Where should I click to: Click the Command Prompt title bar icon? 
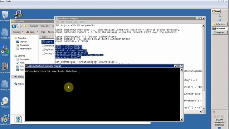27,66
